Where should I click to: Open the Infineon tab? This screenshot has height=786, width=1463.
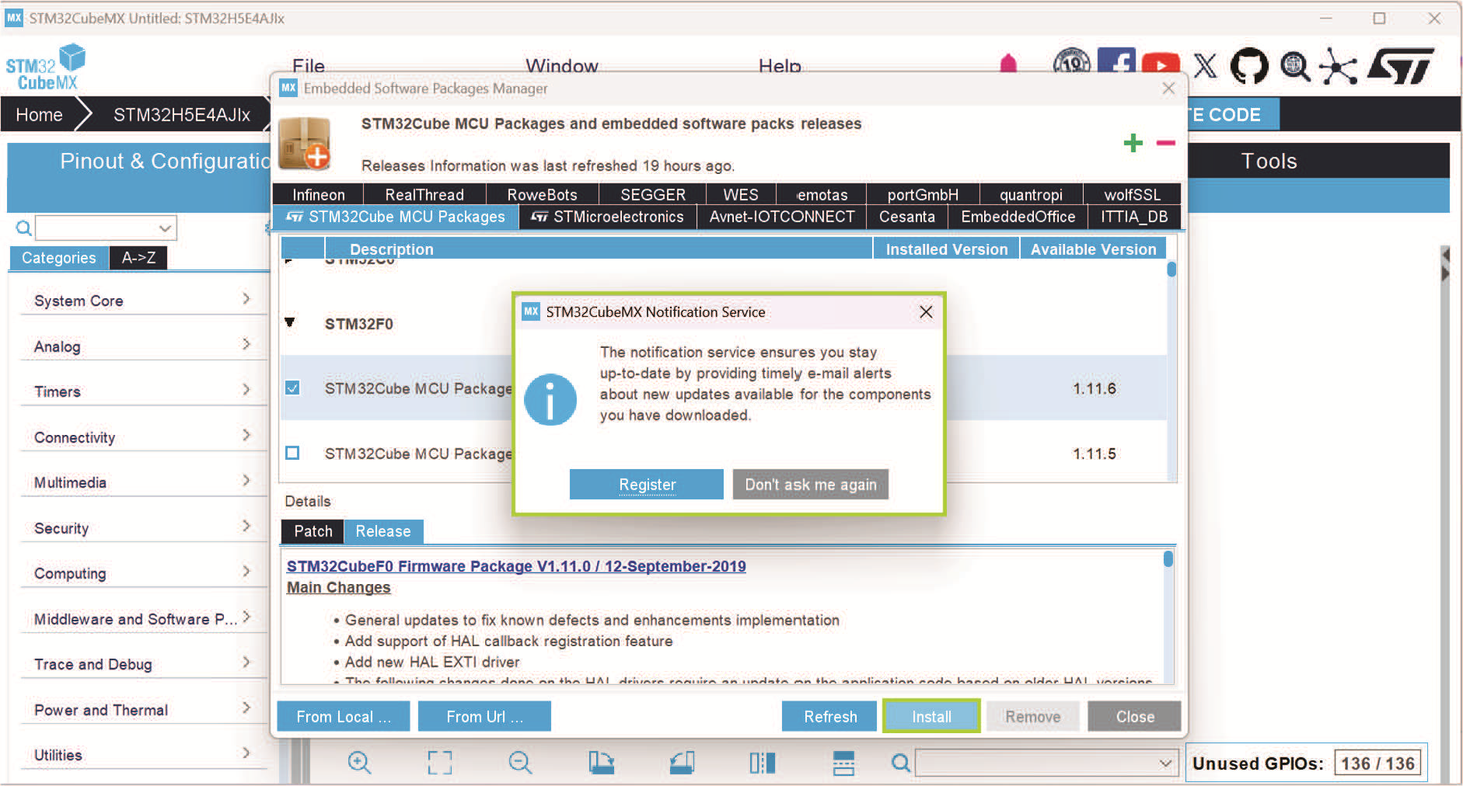tap(318, 194)
